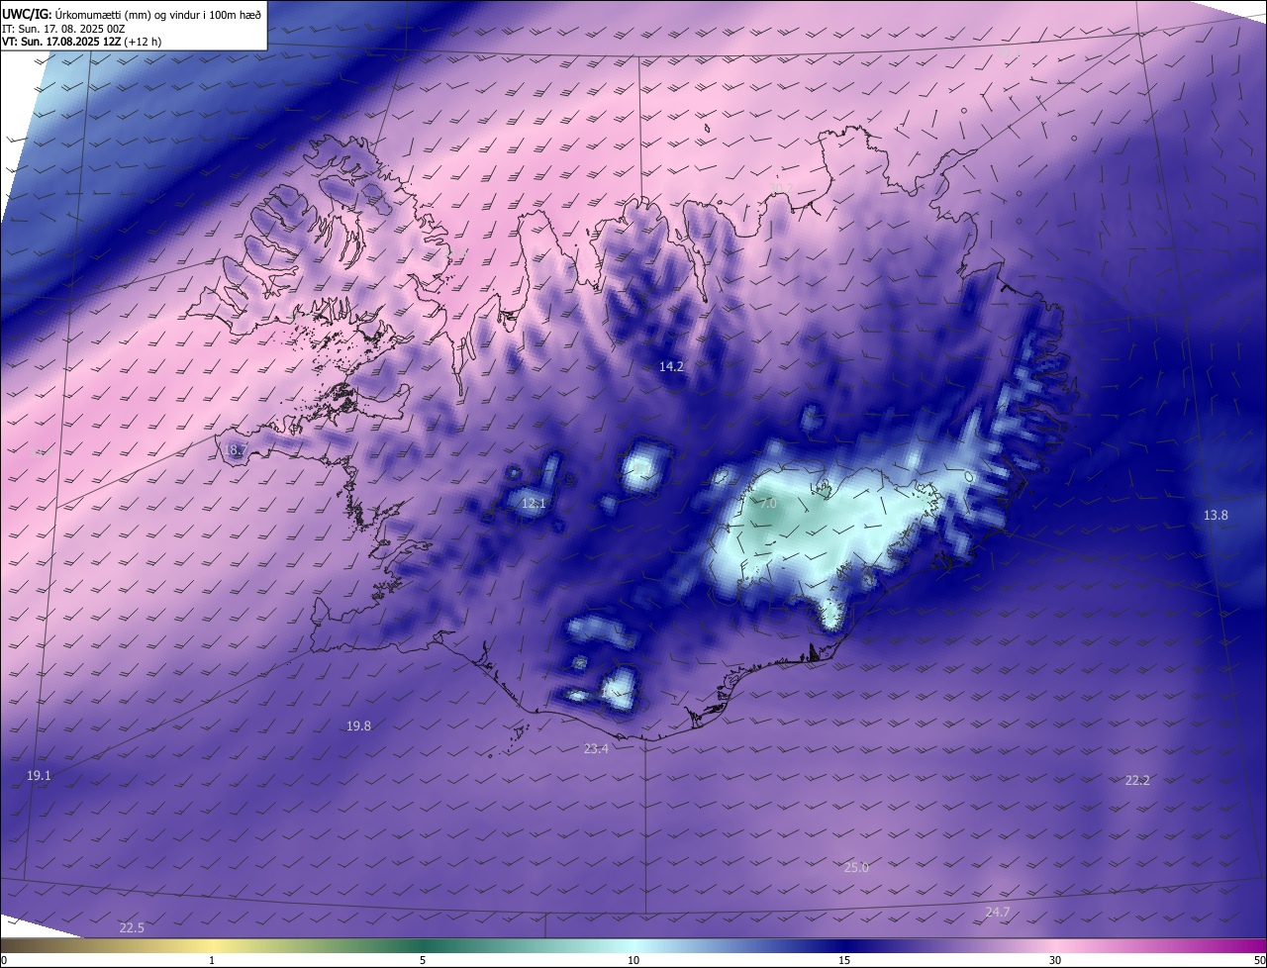This screenshot has height=968, width=1267.
Task: Select the map value label 19.1
Action: click(38, 776)
